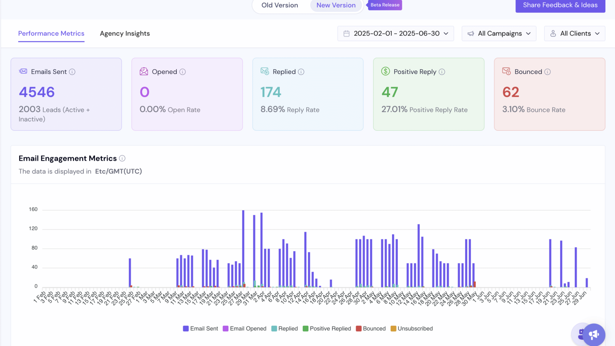Viewport: 615px width, 346px height.
Task: Click info icon next to Emails Sent
Action: [72, 72]
